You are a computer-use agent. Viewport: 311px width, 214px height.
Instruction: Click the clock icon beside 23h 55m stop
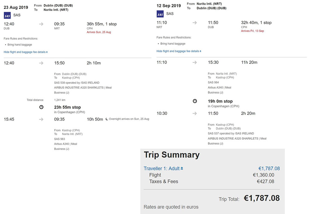click(41, 107)
